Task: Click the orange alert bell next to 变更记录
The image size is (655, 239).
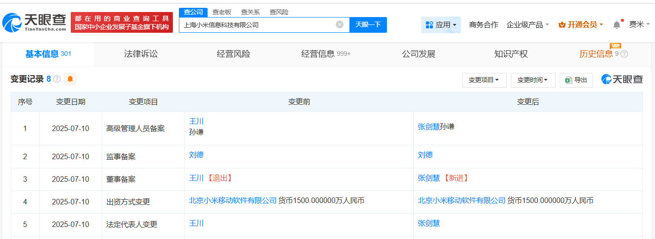Action: click(x=70, y=79)
